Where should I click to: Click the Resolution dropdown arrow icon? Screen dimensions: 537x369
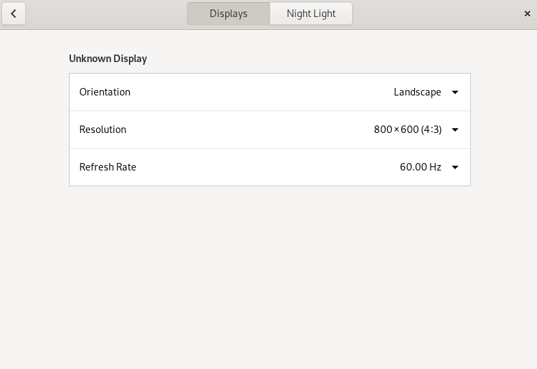455,130
